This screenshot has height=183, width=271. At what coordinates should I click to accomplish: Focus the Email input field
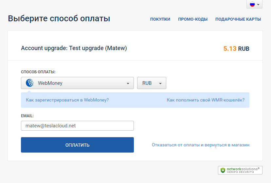77,126
